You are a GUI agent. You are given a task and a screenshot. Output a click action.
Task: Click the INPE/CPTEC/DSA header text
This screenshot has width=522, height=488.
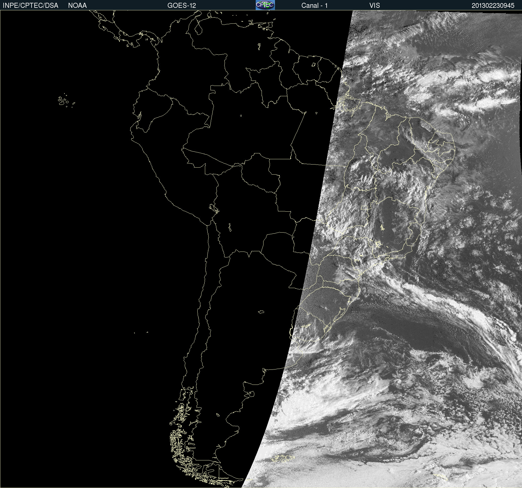[30, 6]
